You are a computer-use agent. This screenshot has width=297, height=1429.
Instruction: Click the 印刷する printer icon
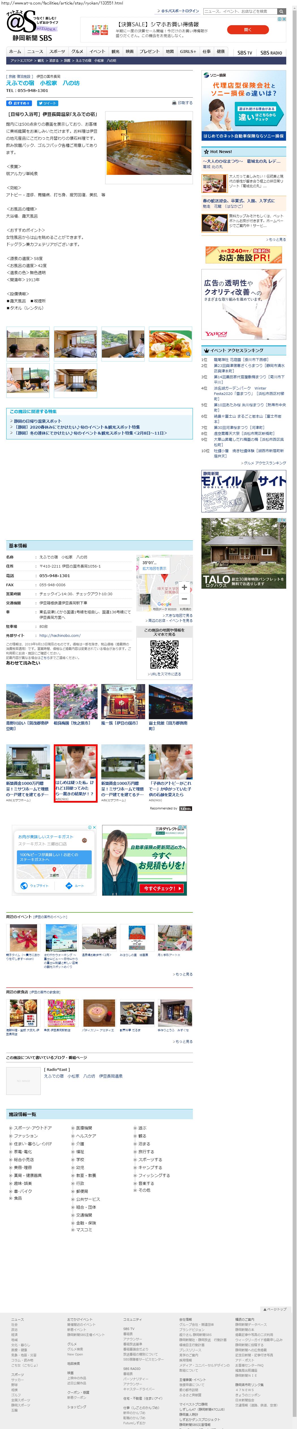[174, 103]
